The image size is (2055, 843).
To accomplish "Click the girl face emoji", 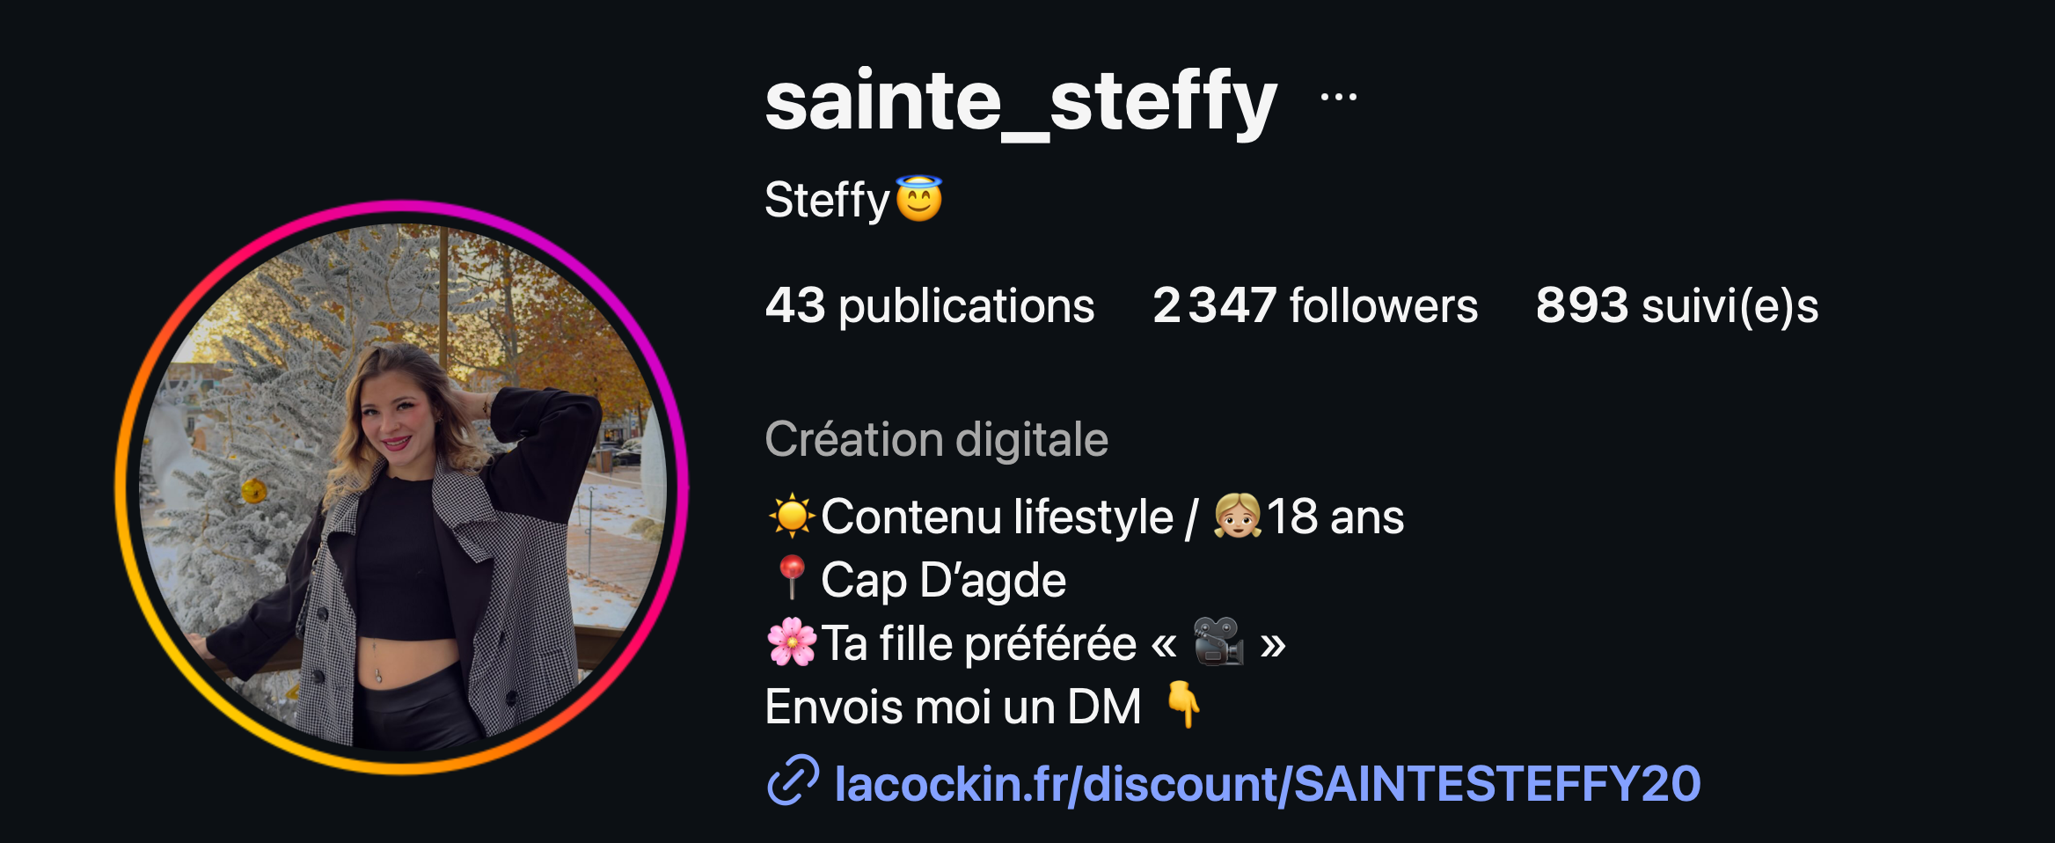I will (1237, 516).
